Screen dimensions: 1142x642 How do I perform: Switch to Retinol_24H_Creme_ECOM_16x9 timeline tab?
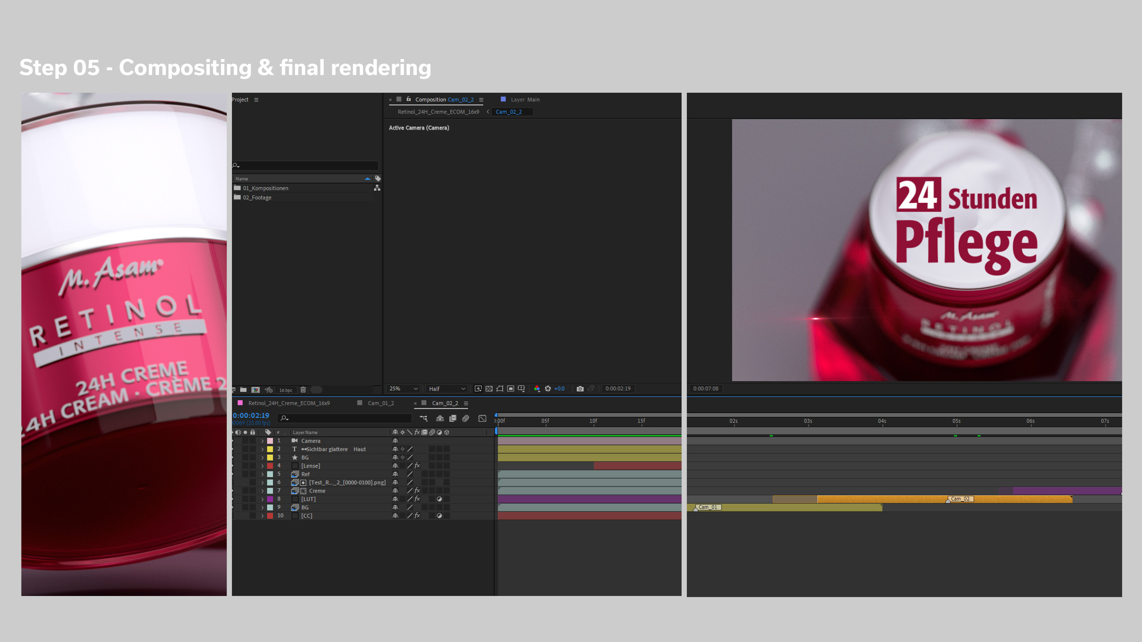coord(288,403)
